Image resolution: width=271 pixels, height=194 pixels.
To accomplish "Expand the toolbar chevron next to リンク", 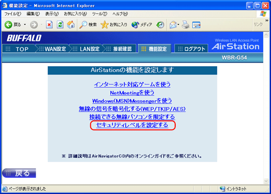I will [x=266, y=20].
